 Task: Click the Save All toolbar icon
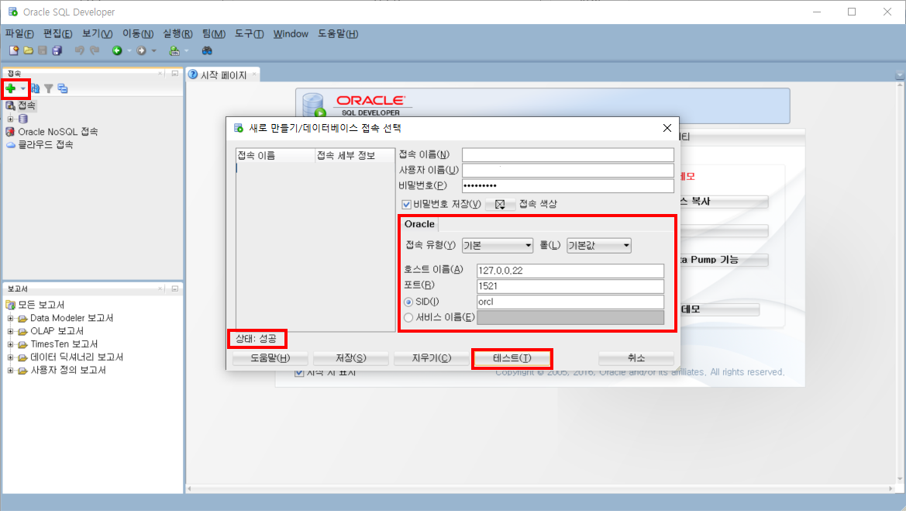[57, 51]
